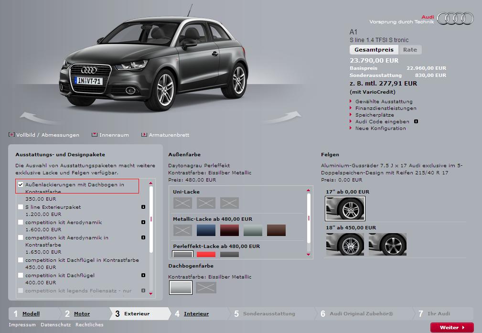Go to step 1 Modell
482x333 pixels.
tap(31, 313)
